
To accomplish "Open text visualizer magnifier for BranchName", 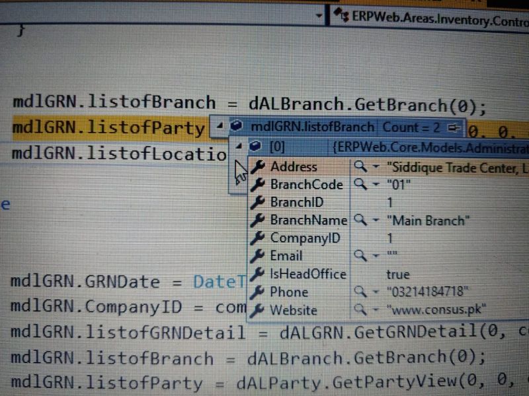I will [360, 220].
